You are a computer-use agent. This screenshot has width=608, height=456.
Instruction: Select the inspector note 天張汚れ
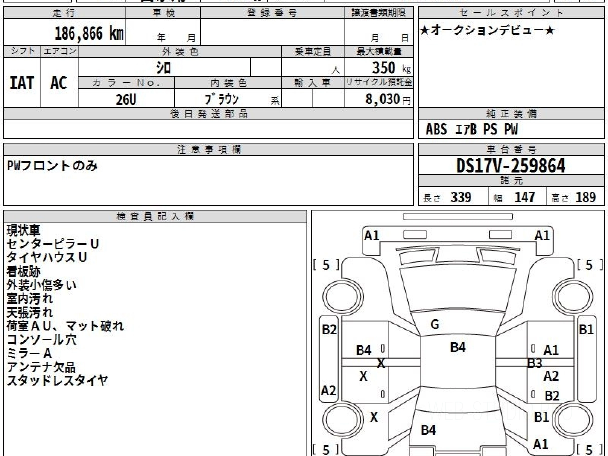29,312
